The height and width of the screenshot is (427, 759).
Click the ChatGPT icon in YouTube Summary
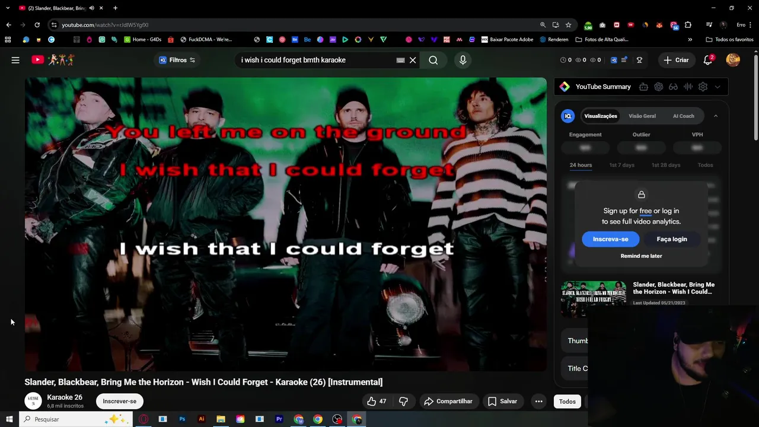click(x=658, y=87)
